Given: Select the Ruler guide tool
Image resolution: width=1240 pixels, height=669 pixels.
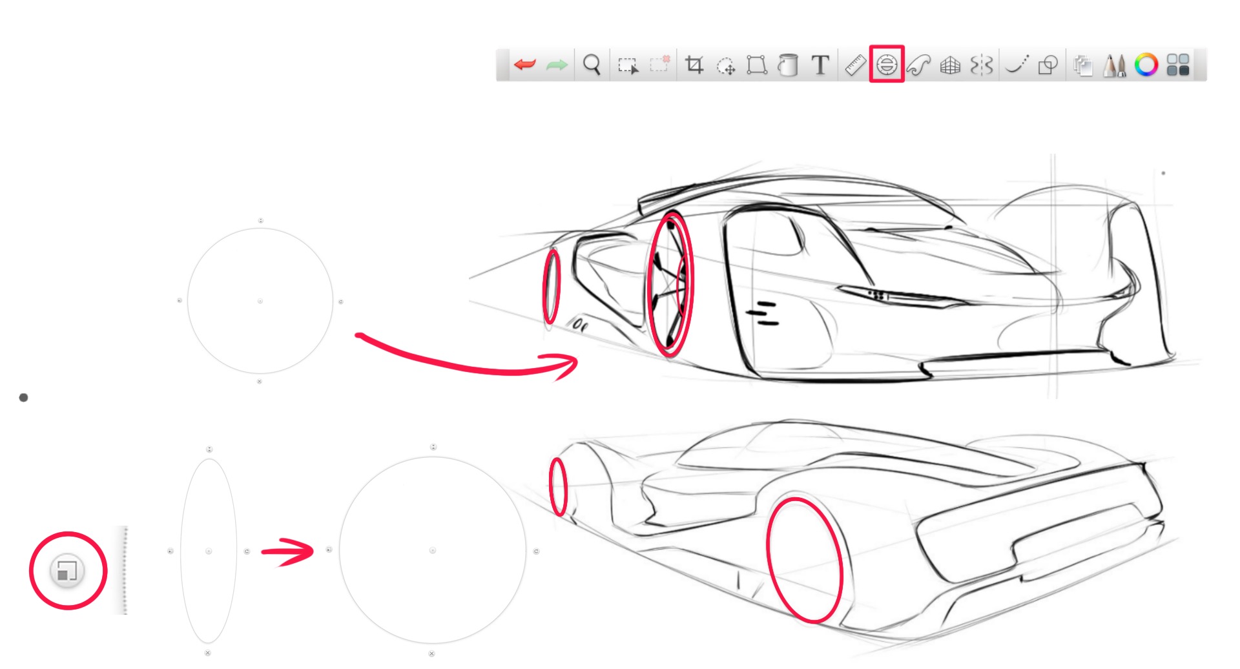Looking at the screenshot, I should point(855,65).
